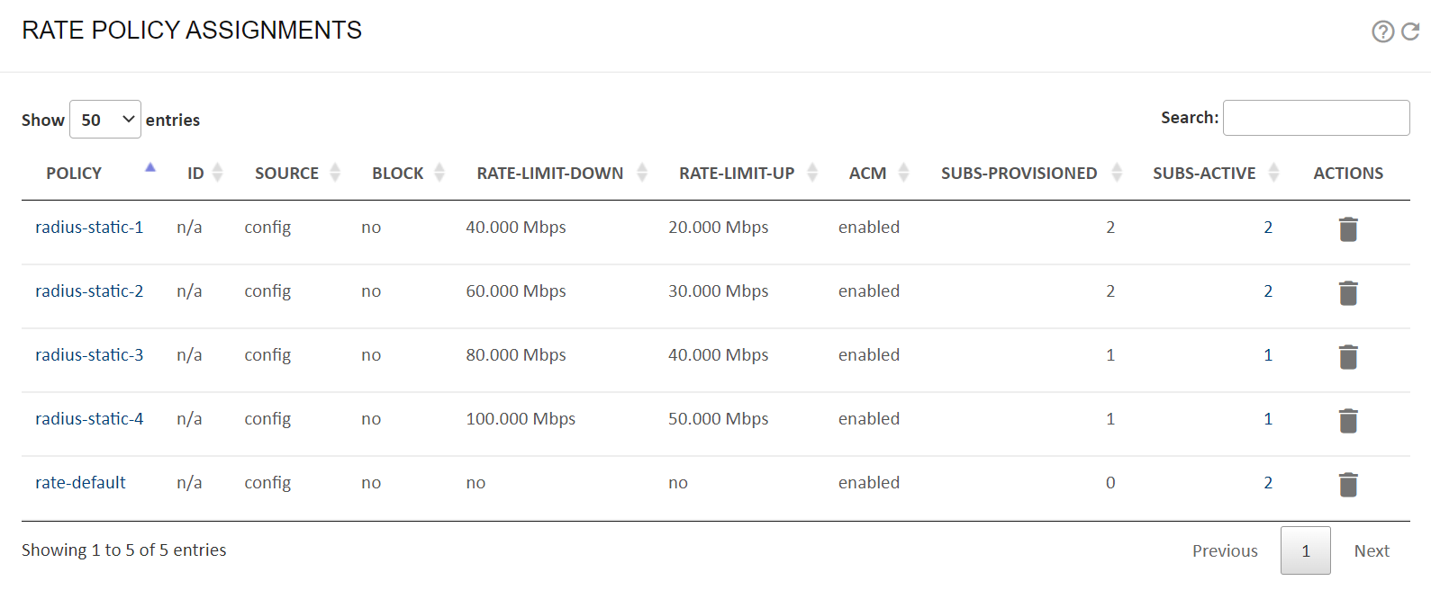Sort by RATE-LIMIT-DOWN column
This screenshot has width=1431, height=590.
549,174
